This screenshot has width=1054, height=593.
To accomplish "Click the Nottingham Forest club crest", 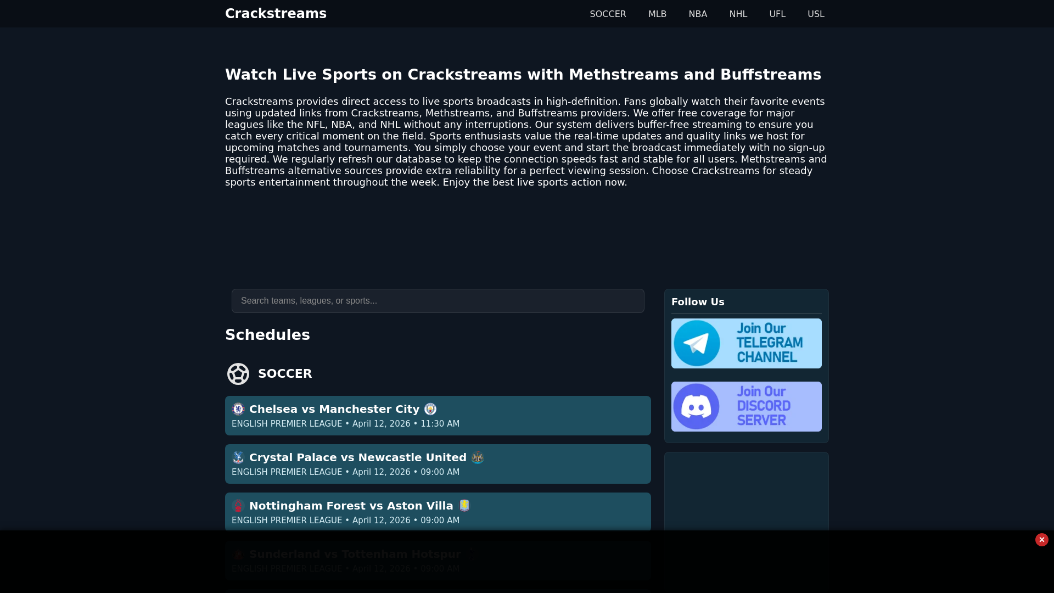I will pyautogui.click(x=238, y=506).
